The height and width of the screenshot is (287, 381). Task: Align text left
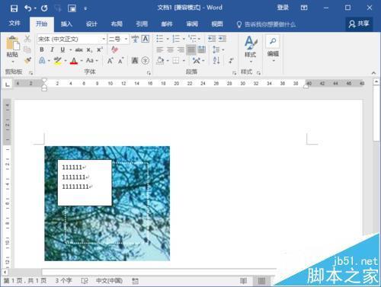160,49
